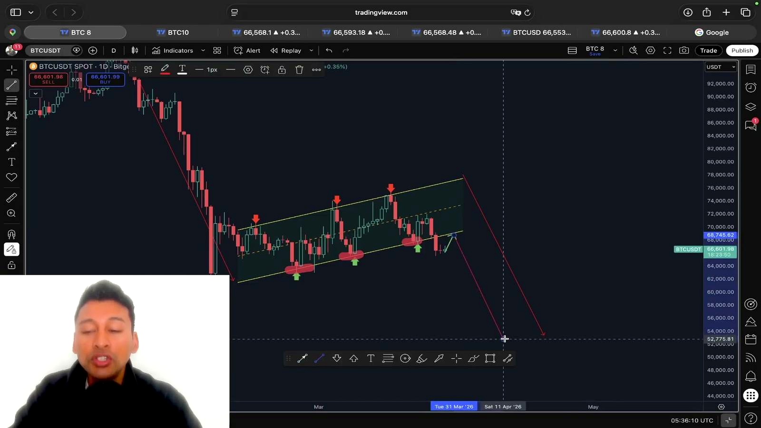
Task: Click the zoom-in magnifier tool
Action: coord(11,214)
